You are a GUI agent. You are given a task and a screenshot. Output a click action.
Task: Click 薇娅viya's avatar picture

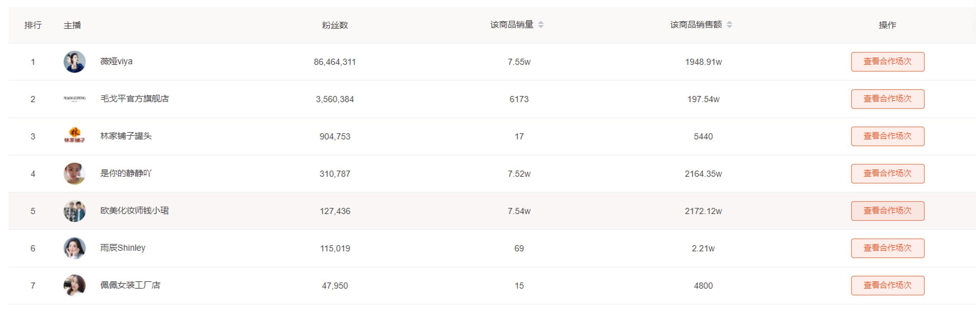(x=74, y=62)
